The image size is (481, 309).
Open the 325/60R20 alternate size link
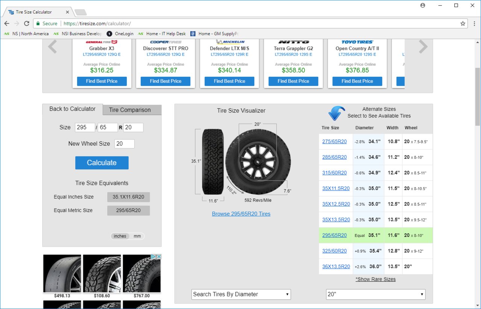(x=334, y=251)
